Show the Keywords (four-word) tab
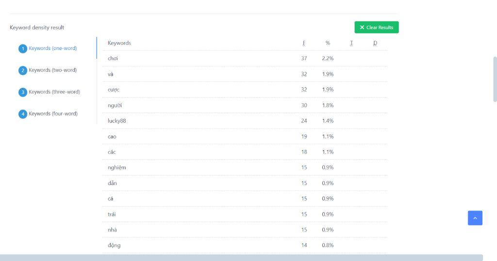Screen dimensions: 497x261 (x=53, y=114)
